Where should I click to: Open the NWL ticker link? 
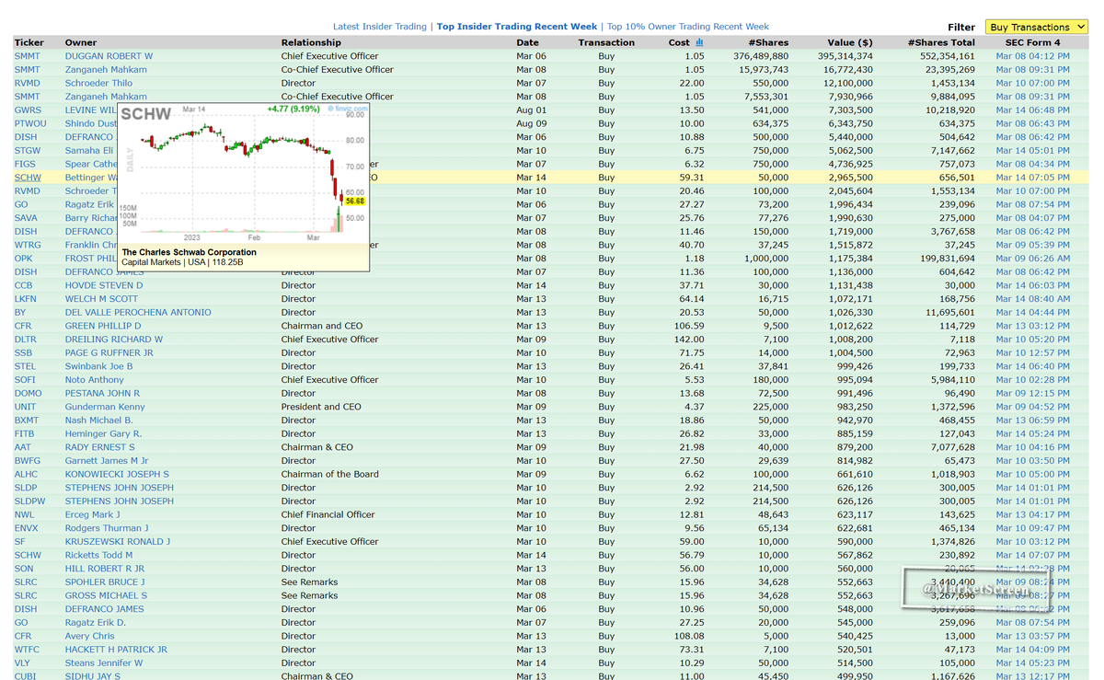24,514
